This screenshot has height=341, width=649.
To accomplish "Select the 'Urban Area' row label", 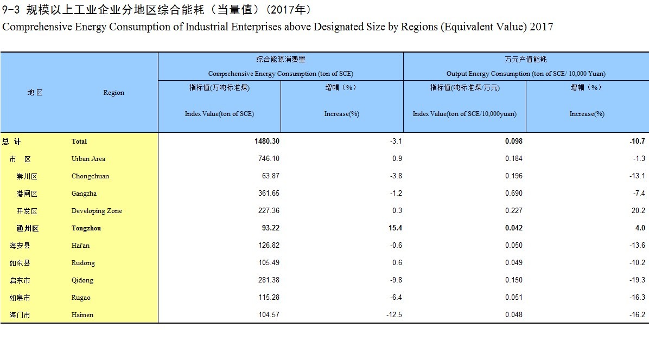I will [x=88, y=159].
